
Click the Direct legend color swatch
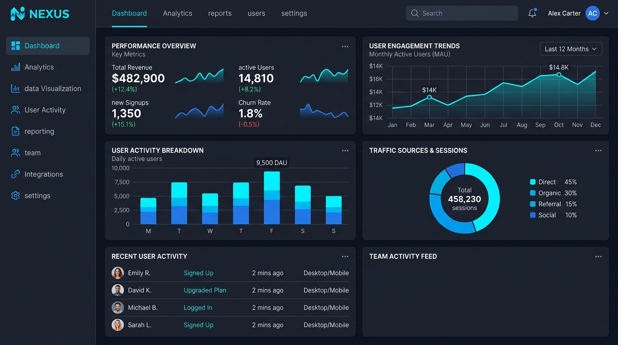533,182
